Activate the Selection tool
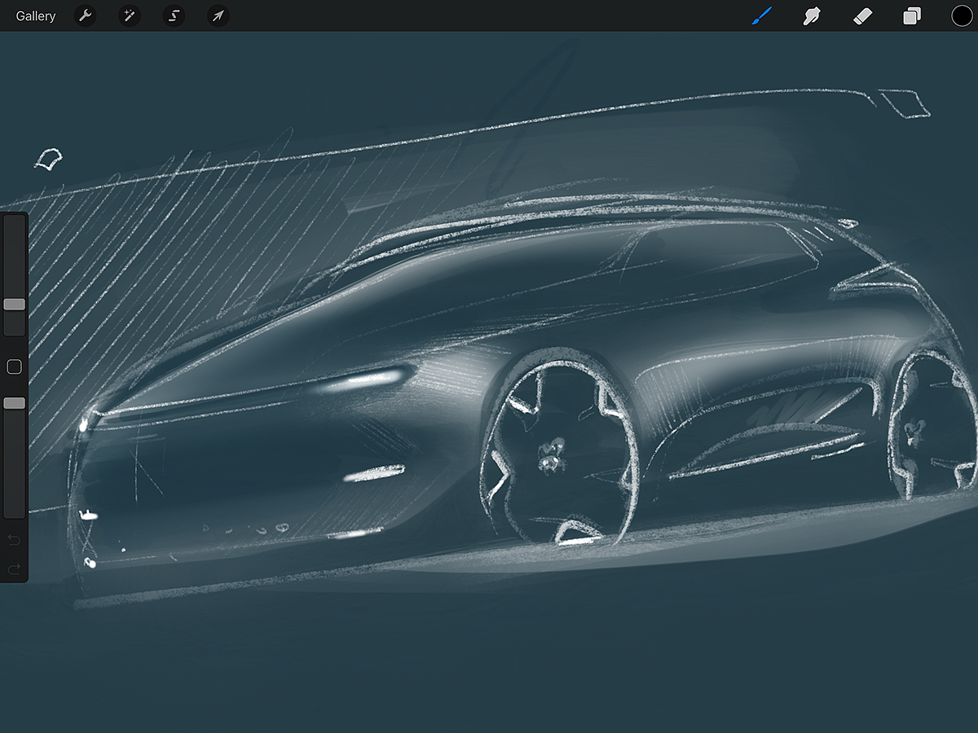Screen dimensions: 978x733 pyautogui.click(x=174, y=16)
